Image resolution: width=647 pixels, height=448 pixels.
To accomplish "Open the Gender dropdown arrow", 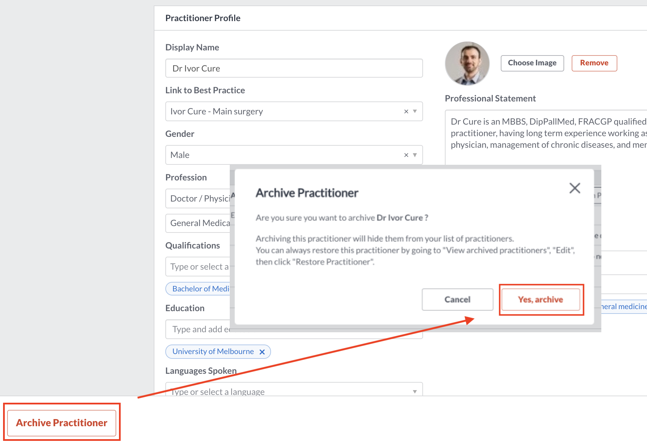I will pyautogui.click(x=415, y=155).
